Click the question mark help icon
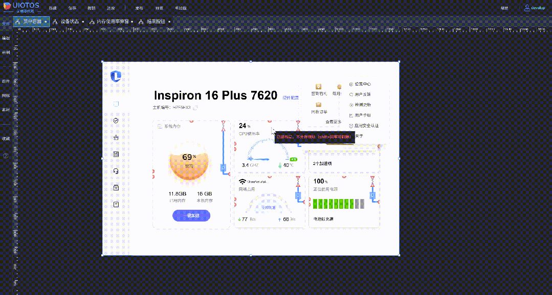This screenshot has width=552, height=295. pos(6,156)
